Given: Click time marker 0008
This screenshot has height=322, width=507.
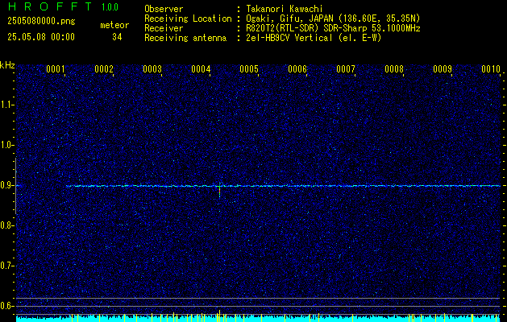Looking at the screenshot, I should click(394, 69).
